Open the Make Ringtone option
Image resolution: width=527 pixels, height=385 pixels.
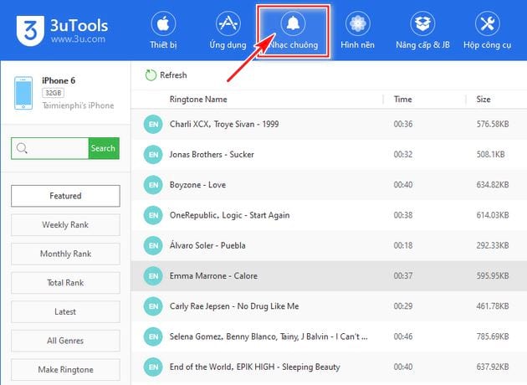65,370
